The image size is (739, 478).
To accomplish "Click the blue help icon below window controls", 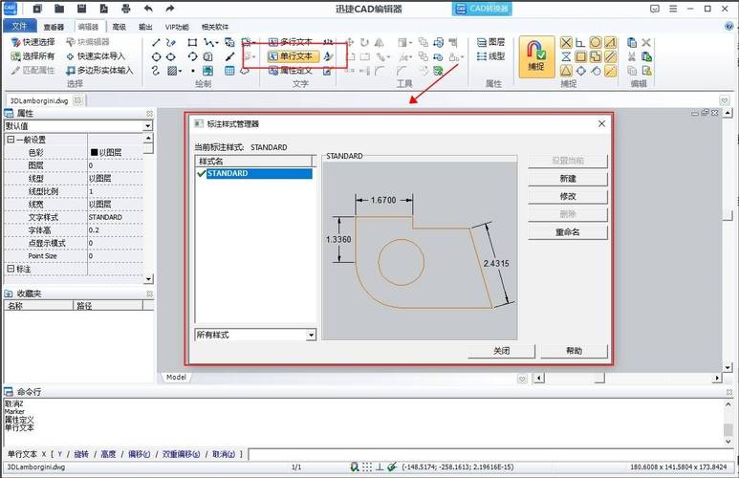I will click(728, 27).
